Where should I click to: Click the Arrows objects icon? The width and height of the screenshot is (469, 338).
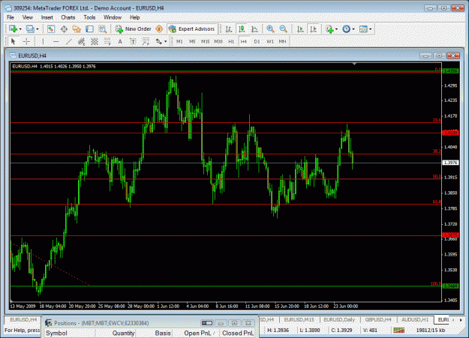point(158,41)
